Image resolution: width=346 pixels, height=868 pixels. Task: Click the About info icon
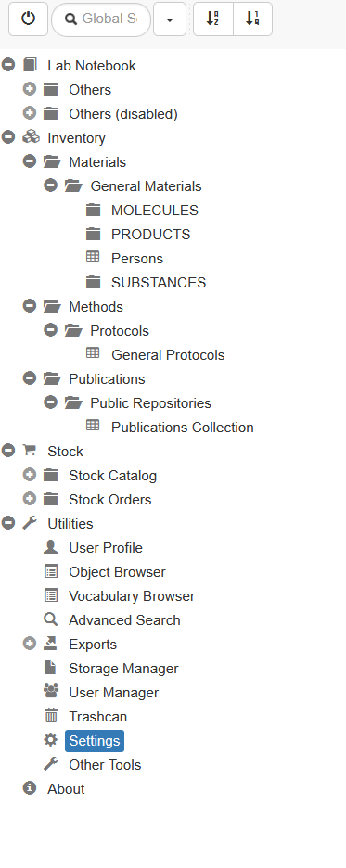coord(30,787)
